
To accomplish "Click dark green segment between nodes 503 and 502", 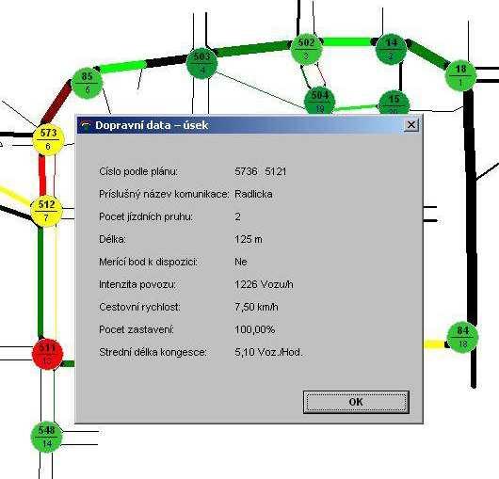I will click(253, 48).
